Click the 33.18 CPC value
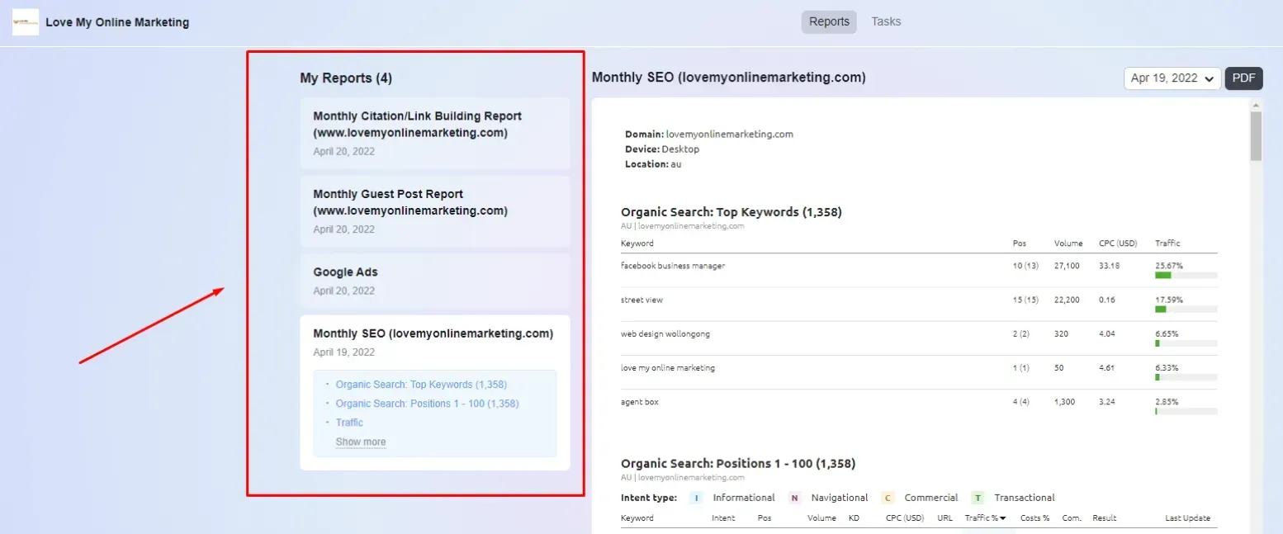The image size is (1283, 534). (x=1109, y=266)
